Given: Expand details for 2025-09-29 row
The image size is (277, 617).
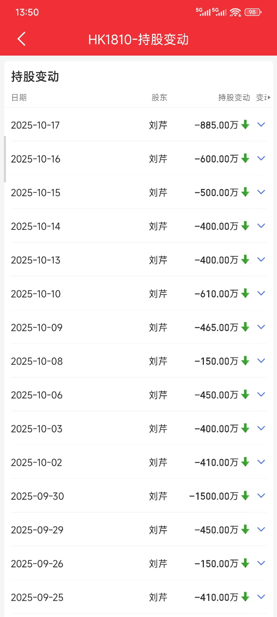Looking at the screenshot, I should pyautogui.click(x=261, y=529).
